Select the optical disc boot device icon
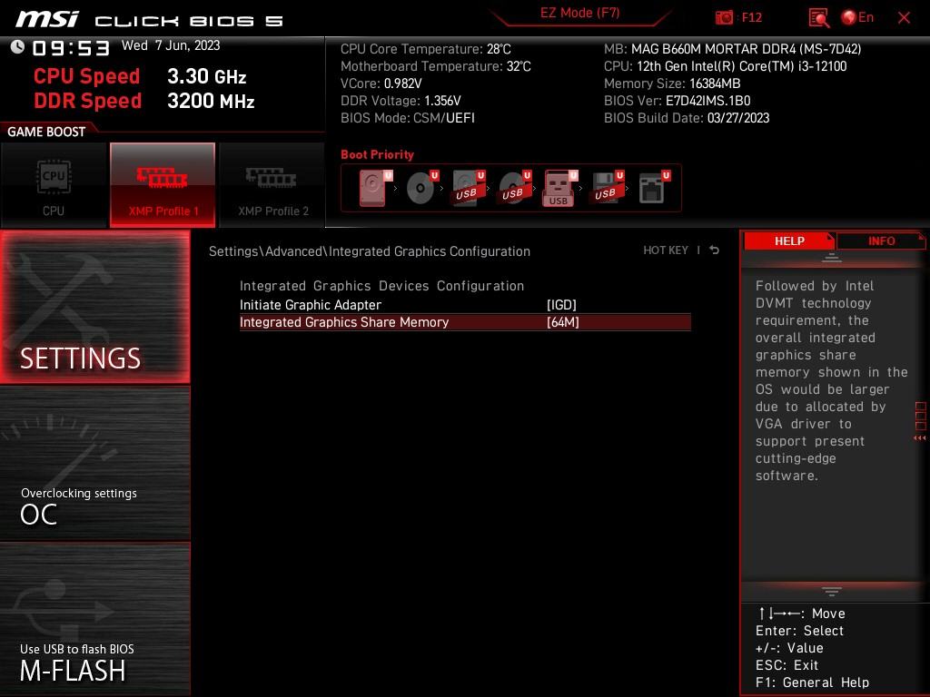This screenshot has height=697, width=930. coord(421,188)
